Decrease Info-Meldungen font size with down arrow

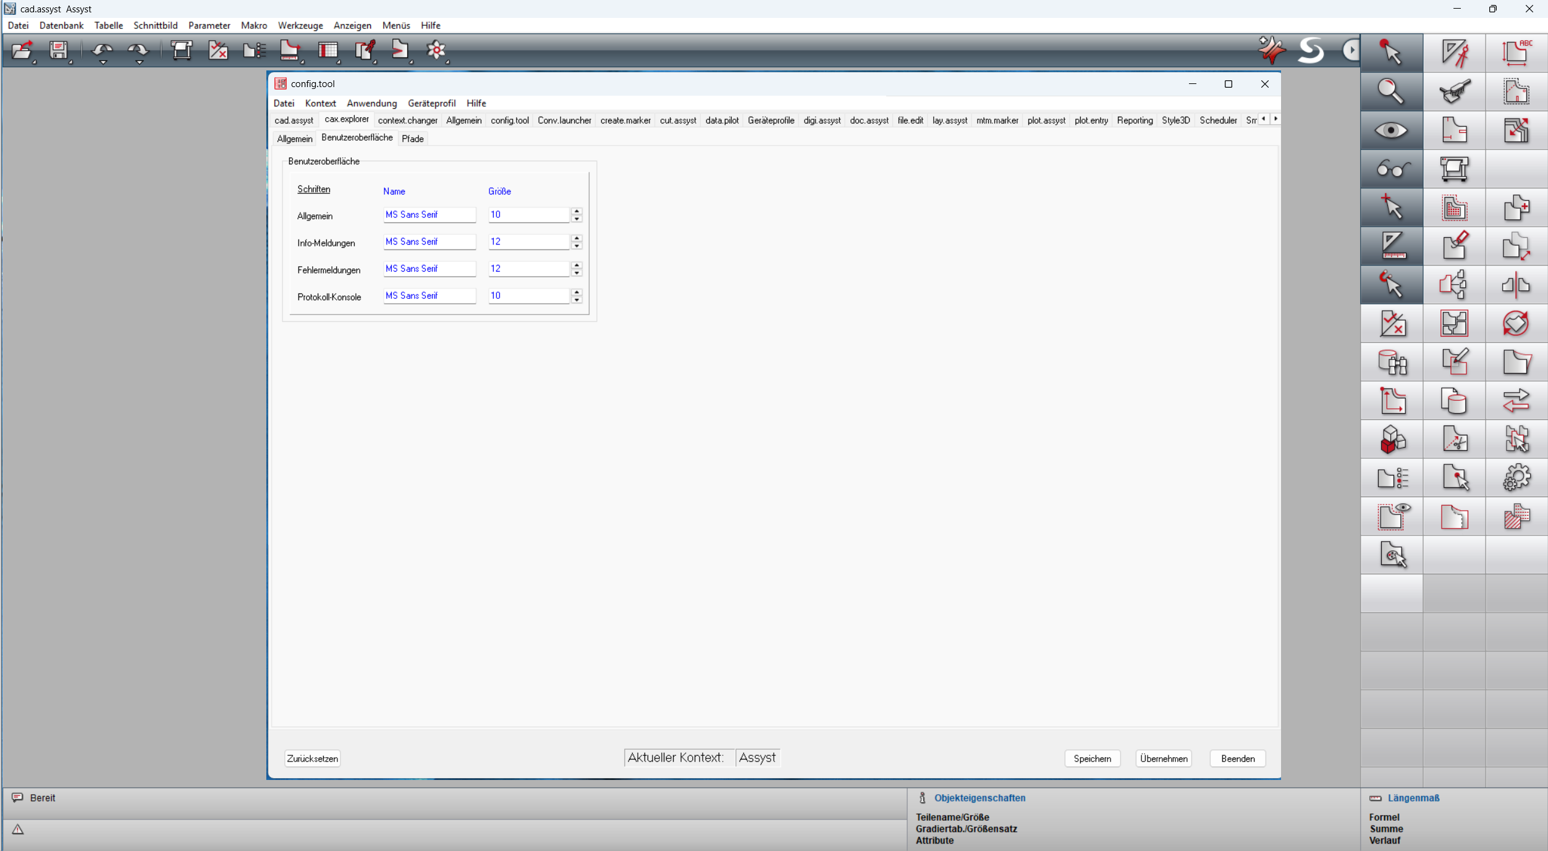coord(577,246)
